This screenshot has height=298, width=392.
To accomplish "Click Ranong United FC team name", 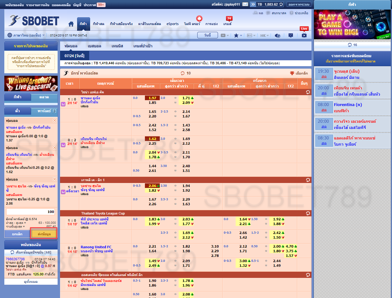I will pos(96,247).
